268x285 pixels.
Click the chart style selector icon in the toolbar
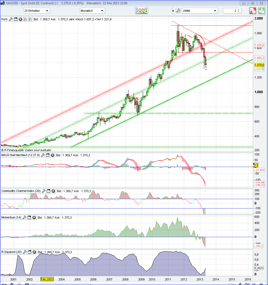tap(141, 11)
